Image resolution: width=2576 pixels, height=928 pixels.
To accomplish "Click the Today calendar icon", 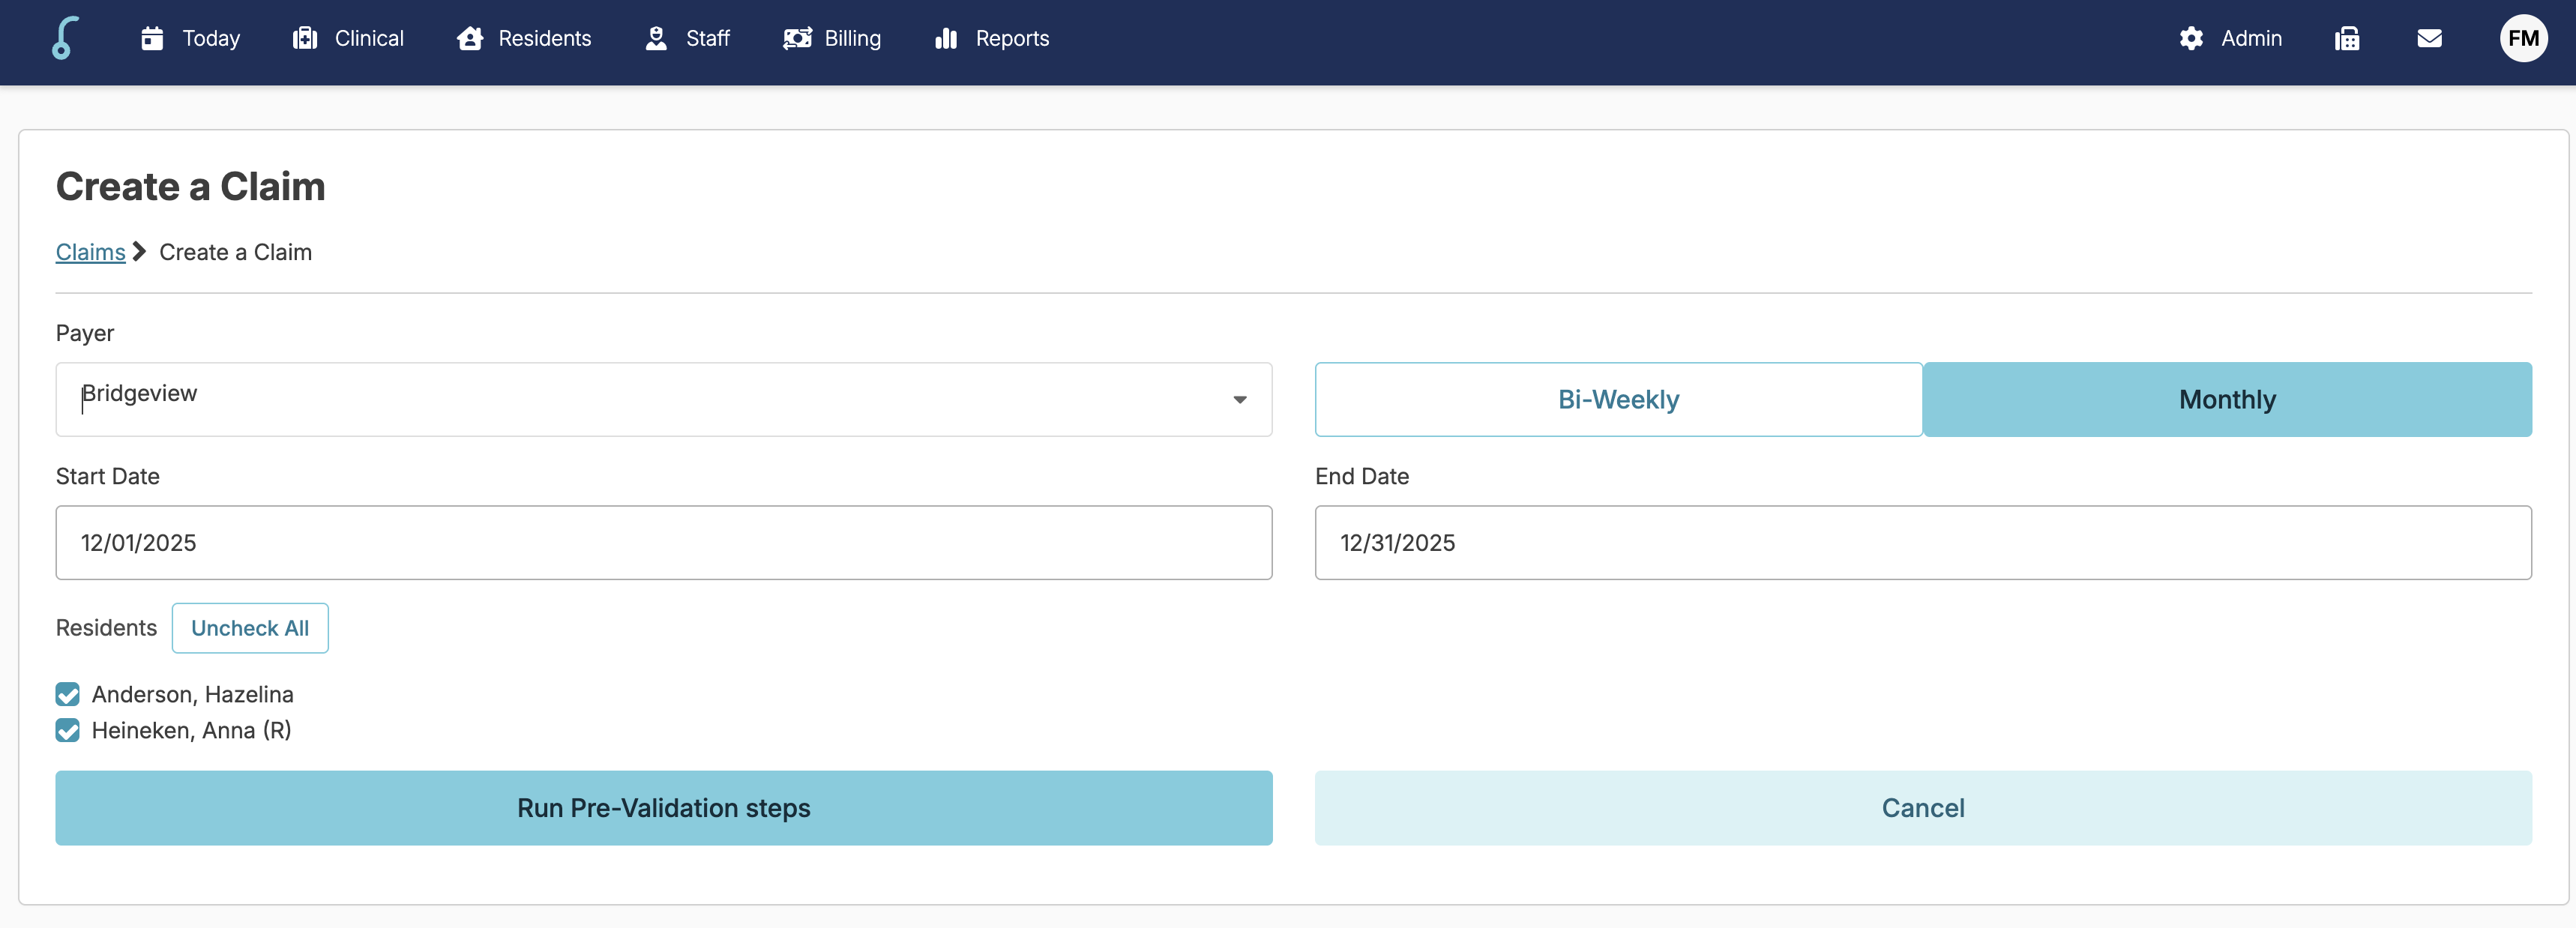I will 152,38.
